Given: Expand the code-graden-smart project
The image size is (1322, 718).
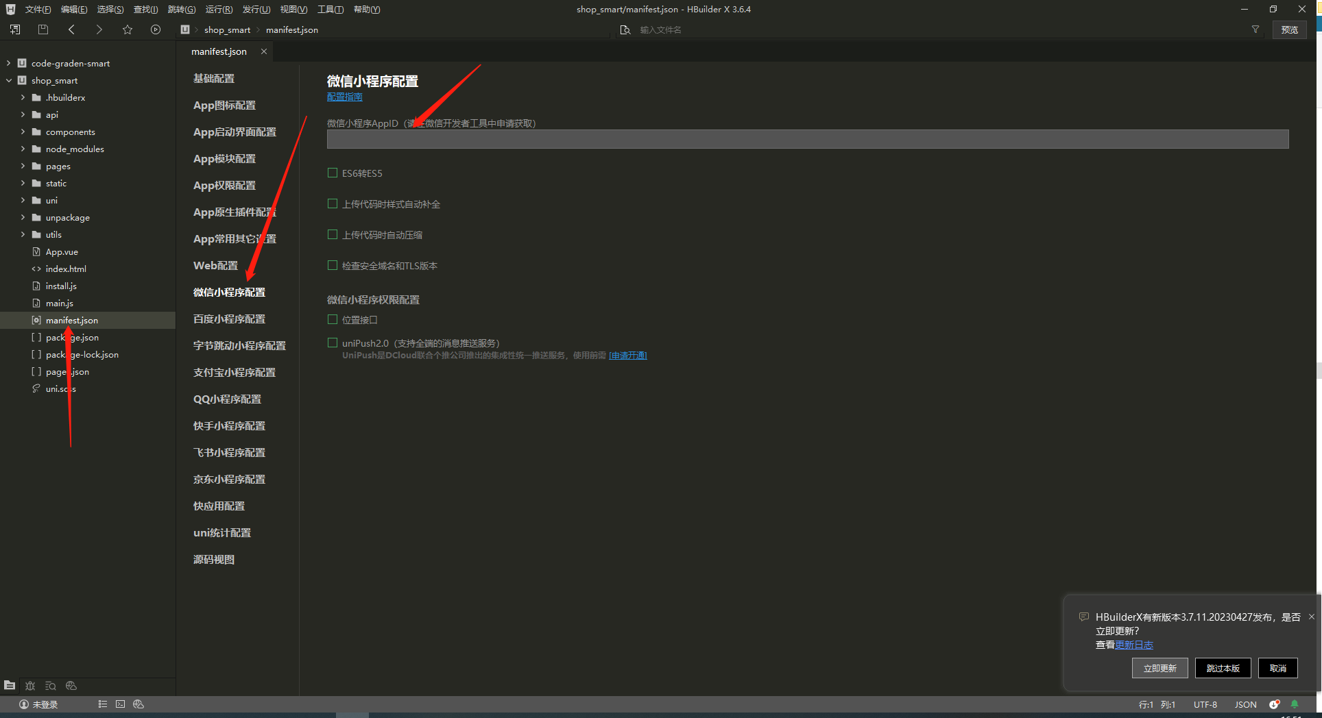Looking at the screenshot, I should coord(8,63).
